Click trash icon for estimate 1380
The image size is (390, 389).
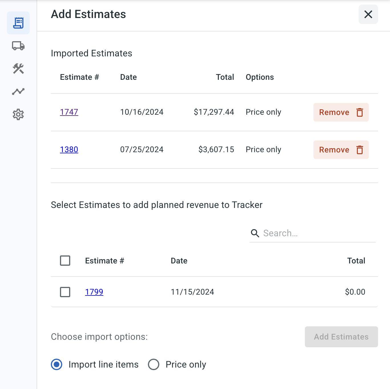click(x=360, y=150)
